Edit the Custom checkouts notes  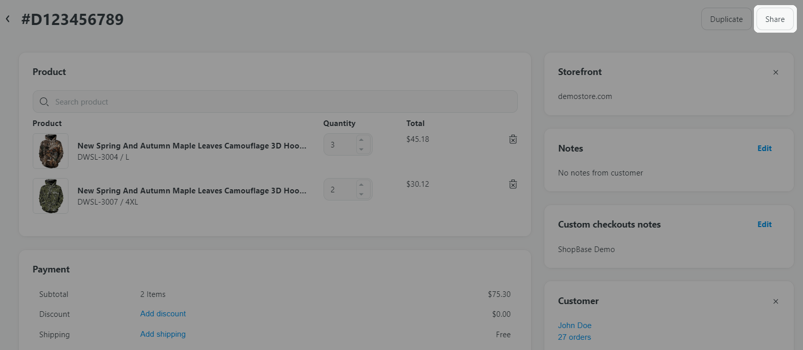(765, 224)
